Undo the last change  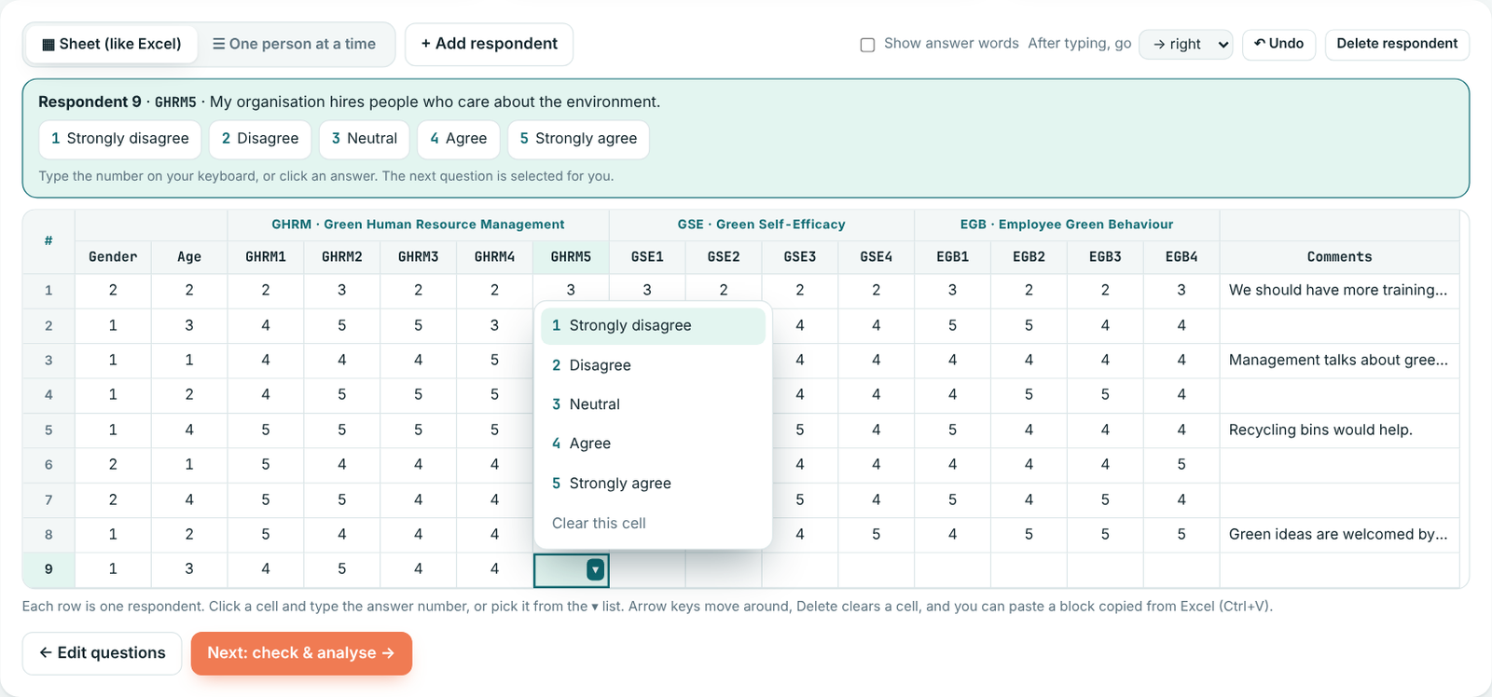(1278, 44)
